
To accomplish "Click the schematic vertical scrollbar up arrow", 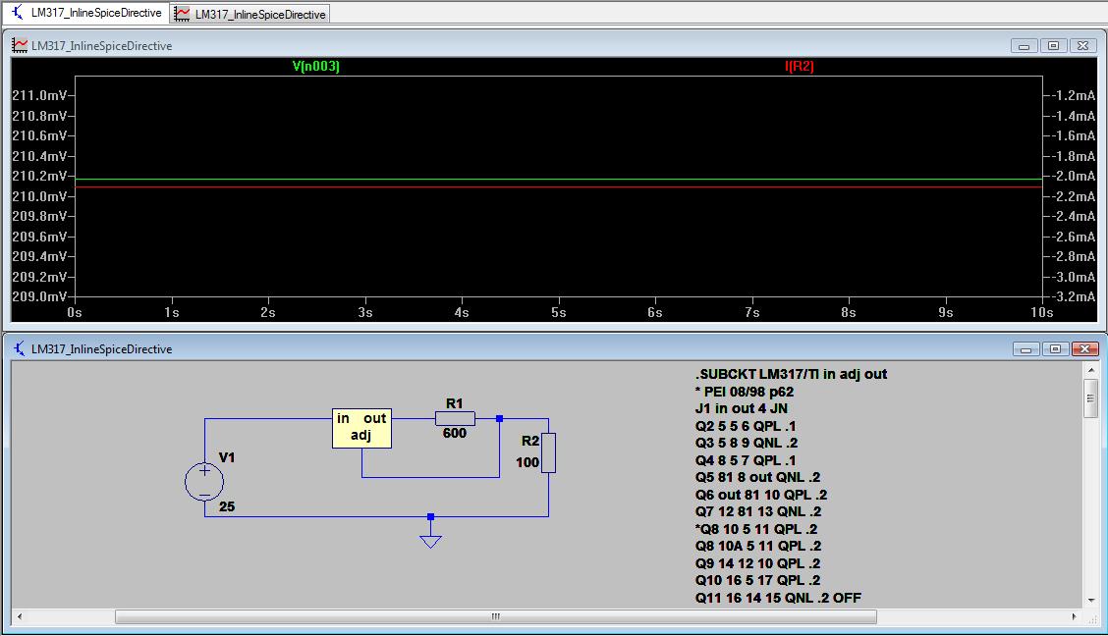I will pyautogui.click(x=1091, y=369).
